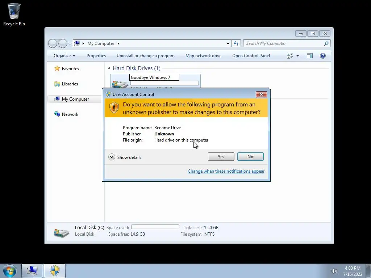Select My Computer in navigation pane

[75, 99]
